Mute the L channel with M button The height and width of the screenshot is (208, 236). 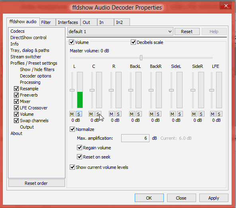(x=72, y=114)
